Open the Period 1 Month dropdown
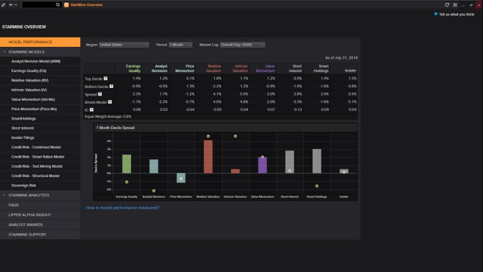The image size is (483, 272). [x=180, y=45]
